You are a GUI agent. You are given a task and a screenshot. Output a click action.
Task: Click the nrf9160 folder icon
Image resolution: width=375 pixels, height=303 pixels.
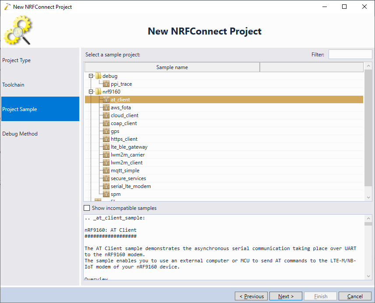98,92
